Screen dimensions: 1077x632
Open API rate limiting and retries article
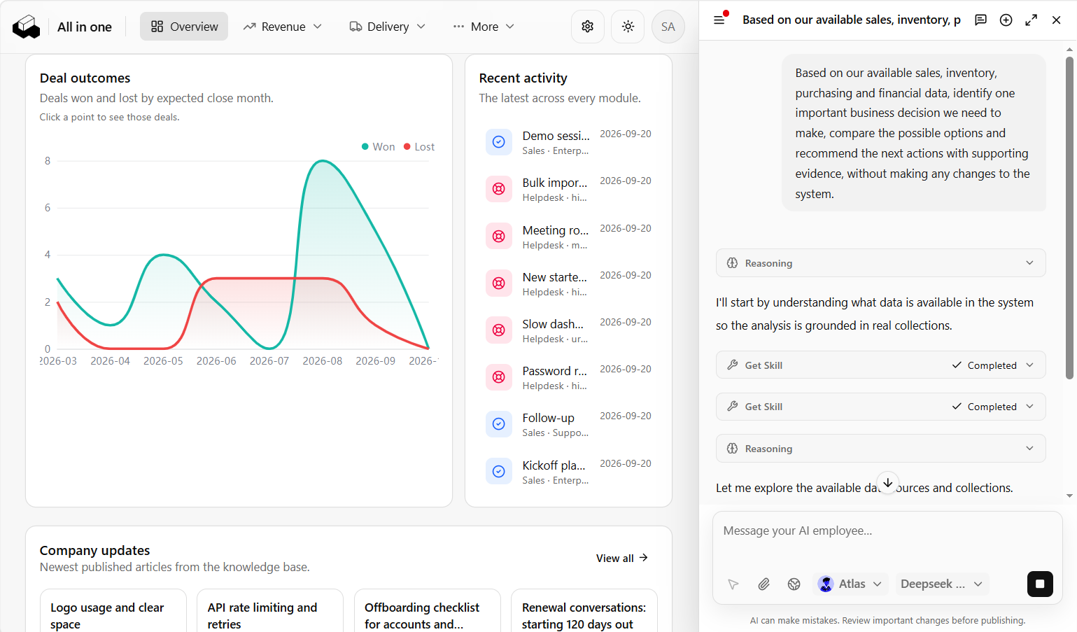click(x=270, y=611)
